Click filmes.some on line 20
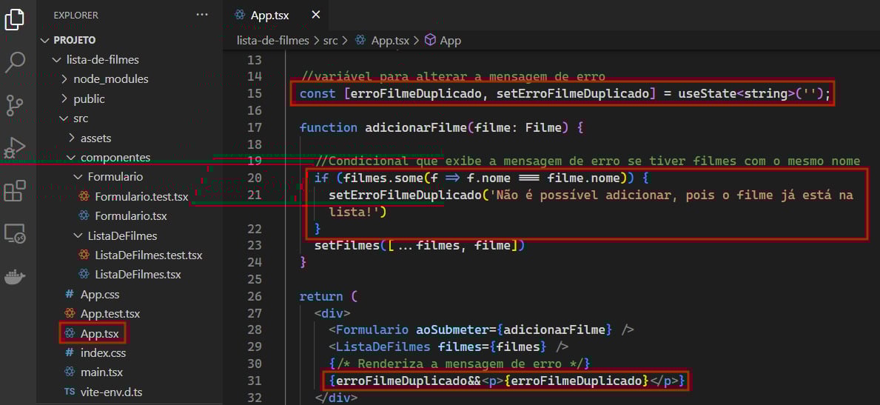This screenshot has width=880, height=405. [x=383, y=178]
